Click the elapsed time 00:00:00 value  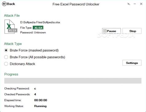coord(41,100)
